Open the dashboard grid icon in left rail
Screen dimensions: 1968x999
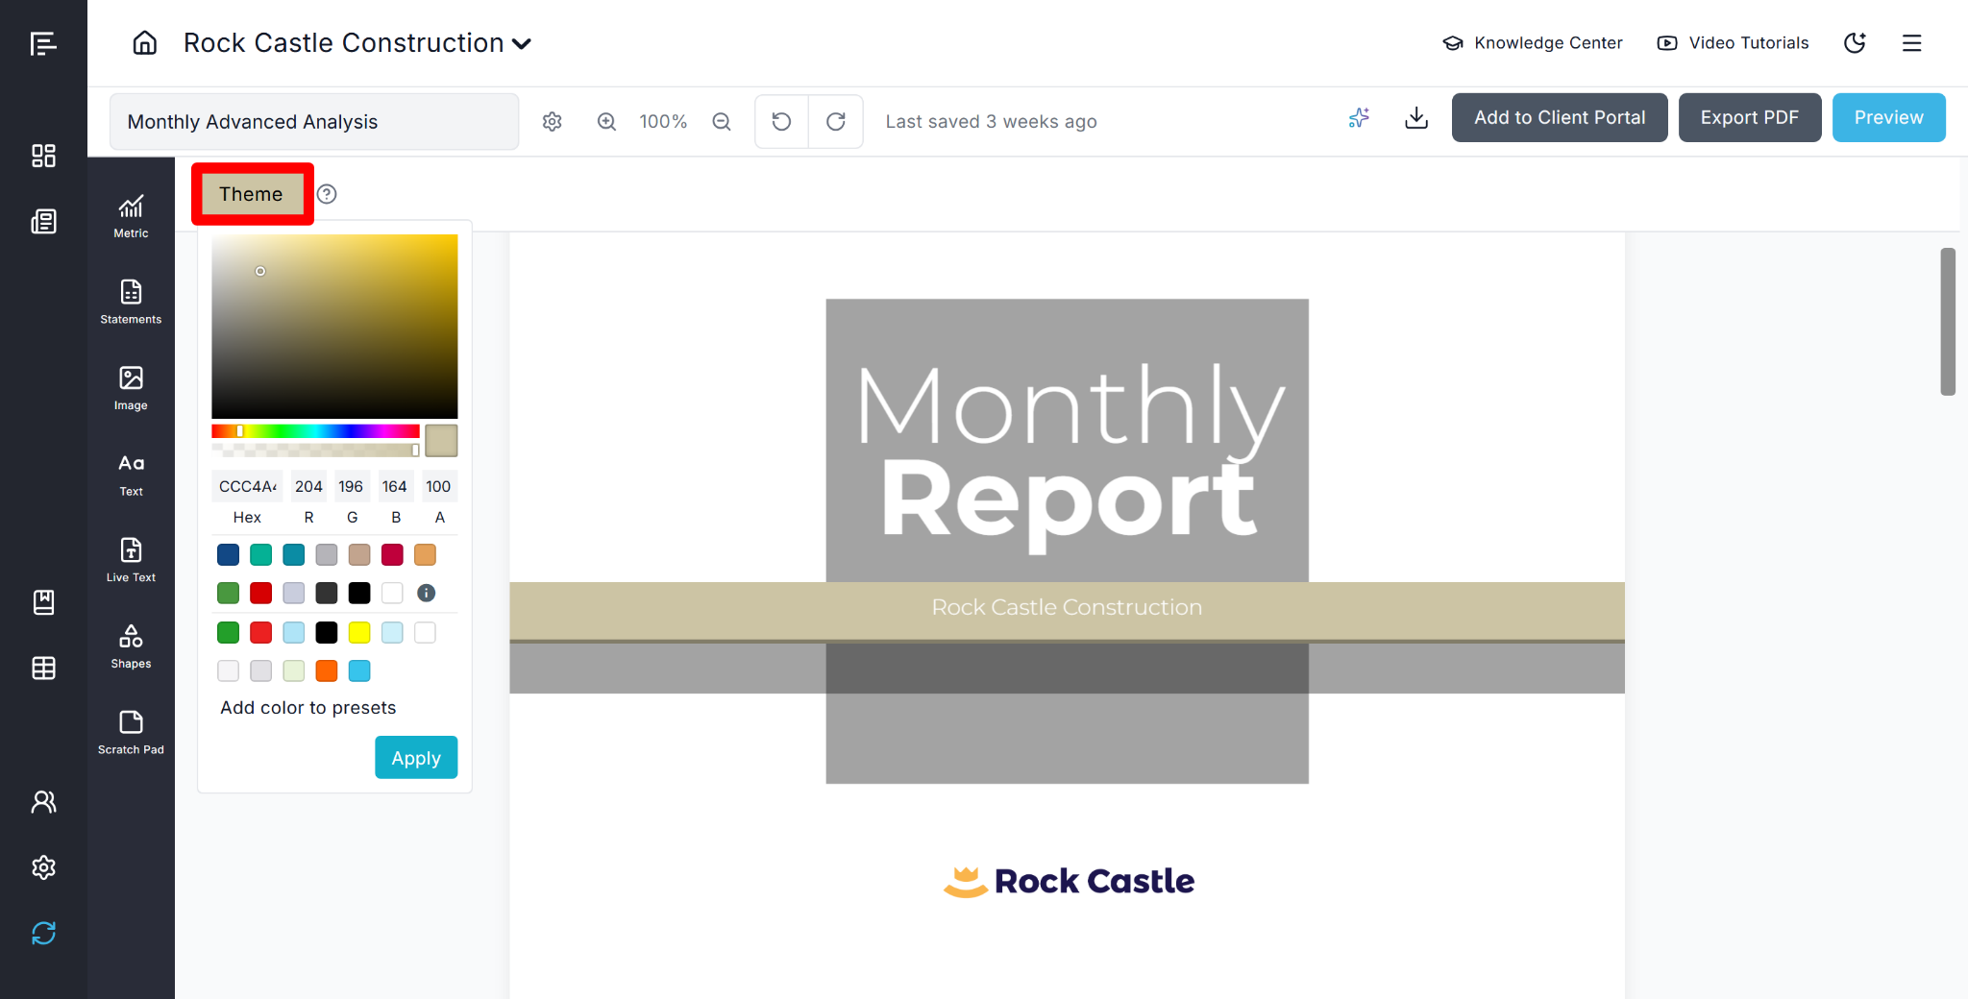43,156
